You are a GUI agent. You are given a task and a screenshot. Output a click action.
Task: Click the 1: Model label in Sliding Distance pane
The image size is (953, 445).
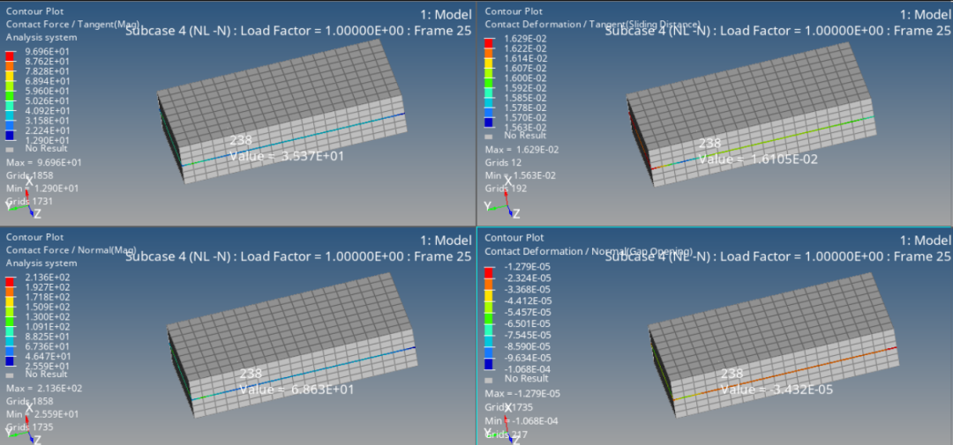point(918,14)
